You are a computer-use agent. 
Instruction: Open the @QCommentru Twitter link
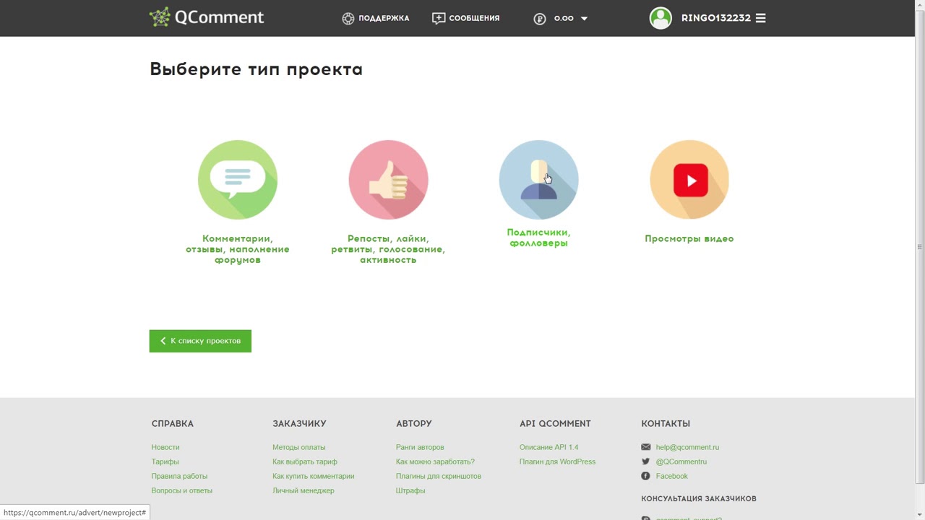(681, 461)
